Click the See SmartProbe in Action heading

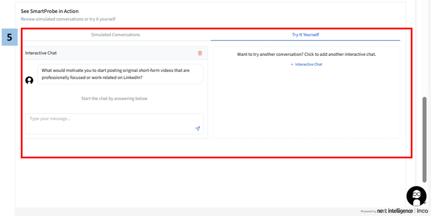click(50, 11)
